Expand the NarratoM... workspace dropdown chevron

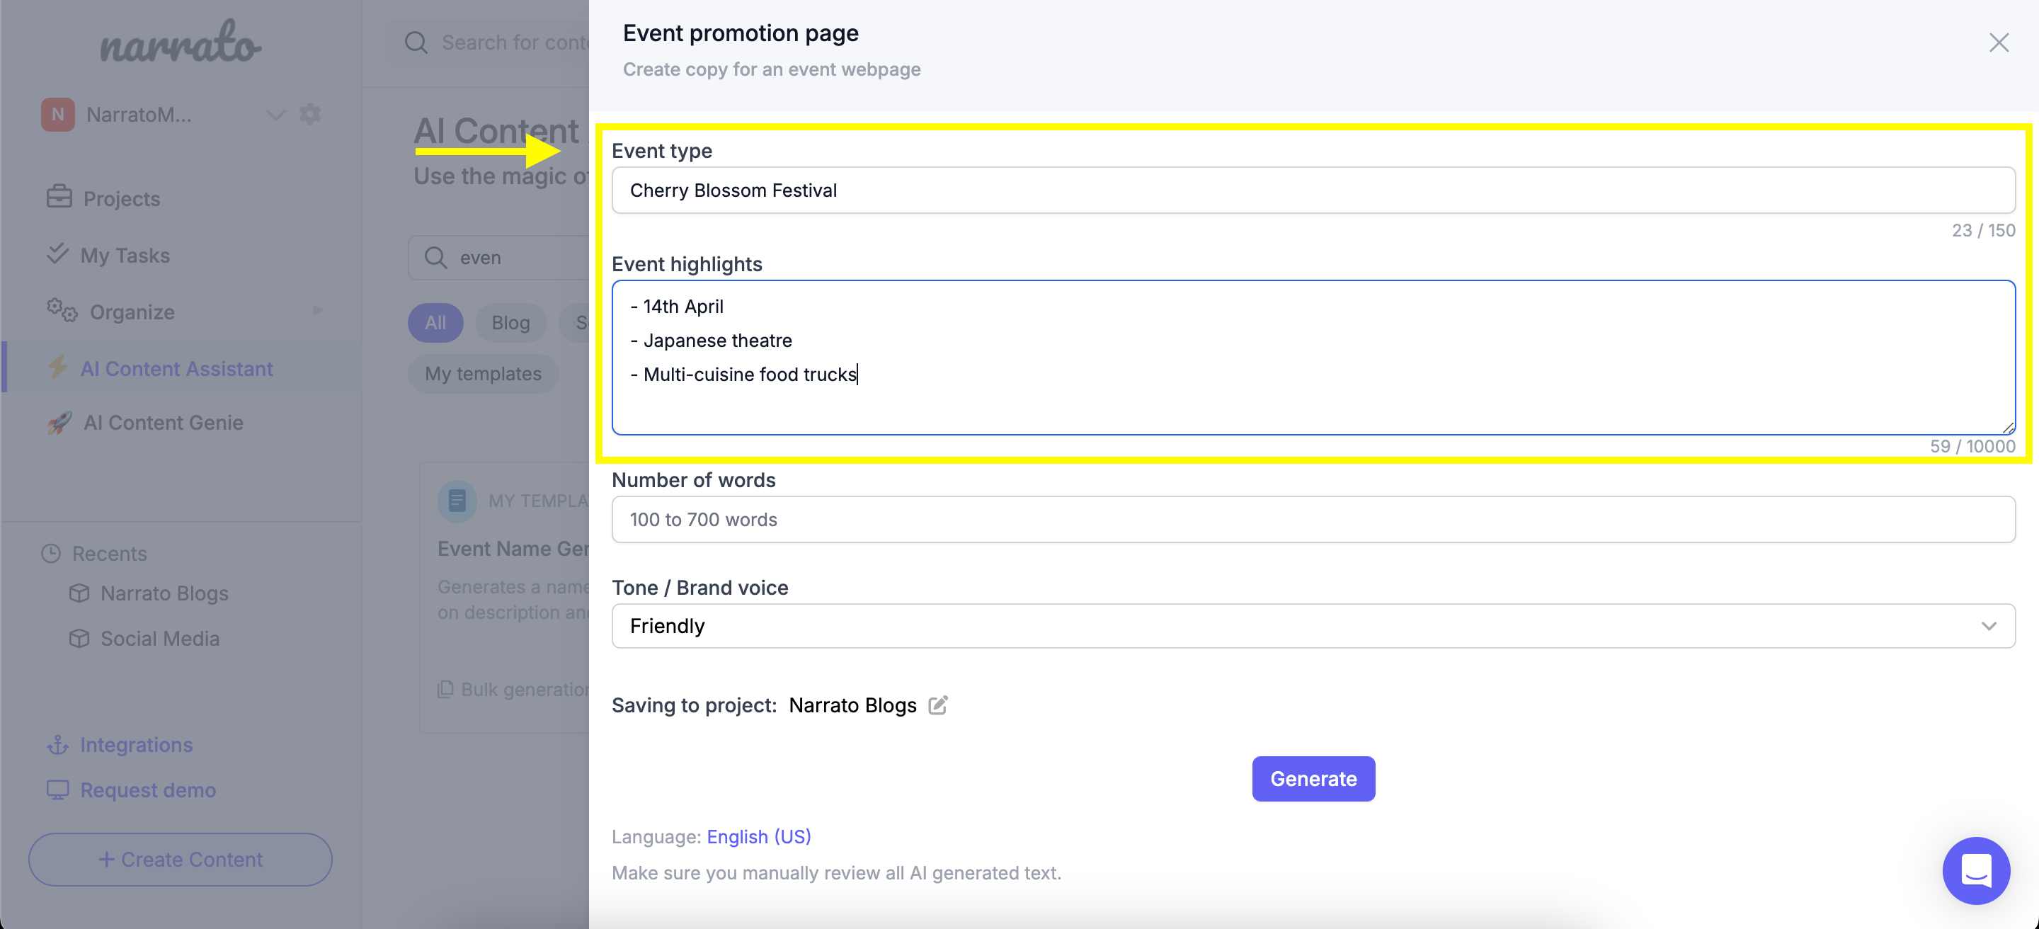(275, 115)
